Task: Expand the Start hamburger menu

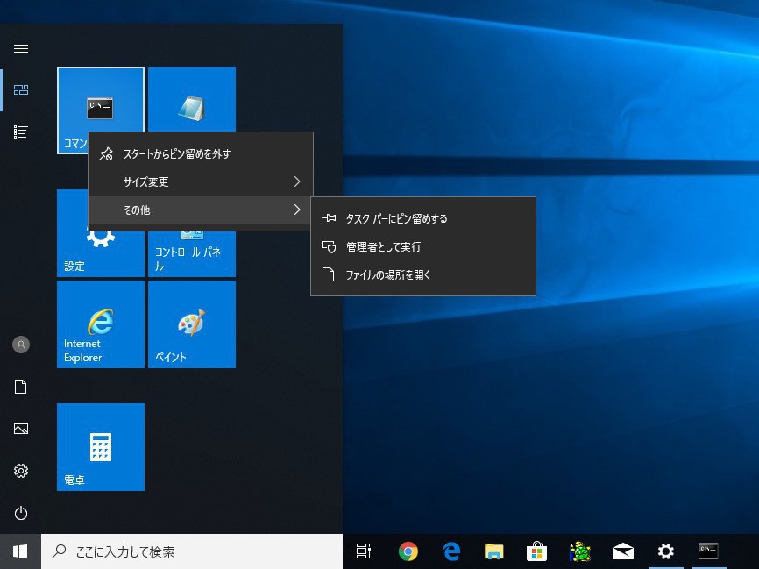Action: 21,48
